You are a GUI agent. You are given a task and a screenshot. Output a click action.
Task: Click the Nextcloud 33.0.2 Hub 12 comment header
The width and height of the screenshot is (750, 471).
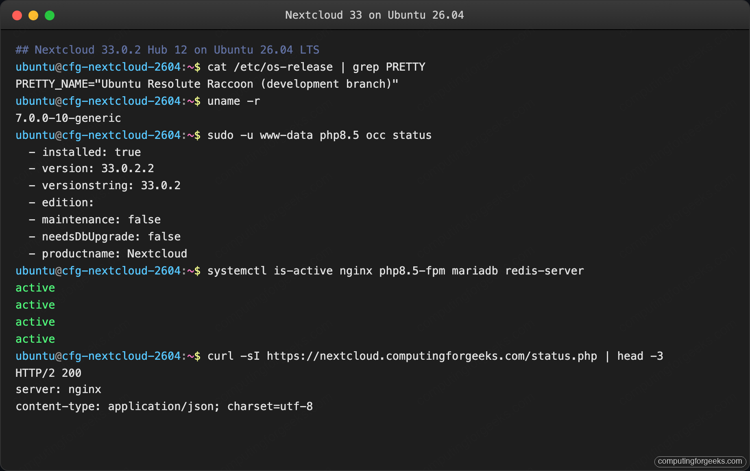point(167,50)
